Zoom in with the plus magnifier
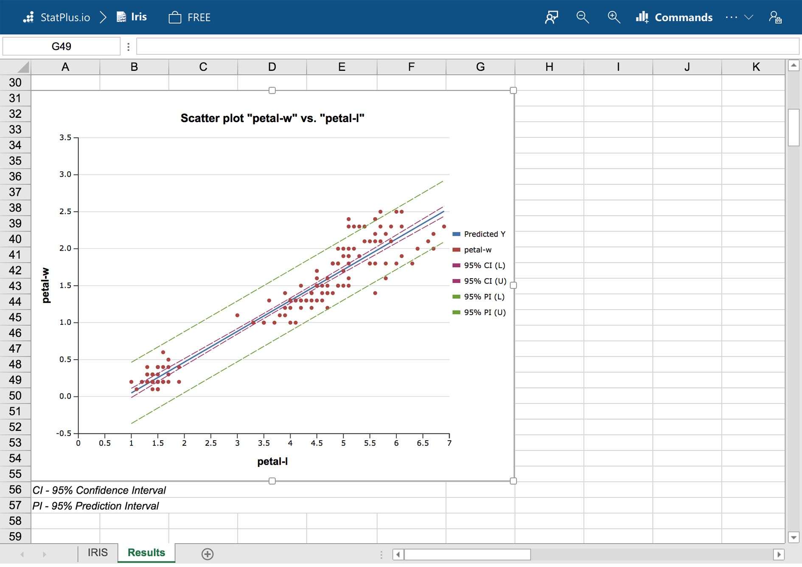 (614, 17)
